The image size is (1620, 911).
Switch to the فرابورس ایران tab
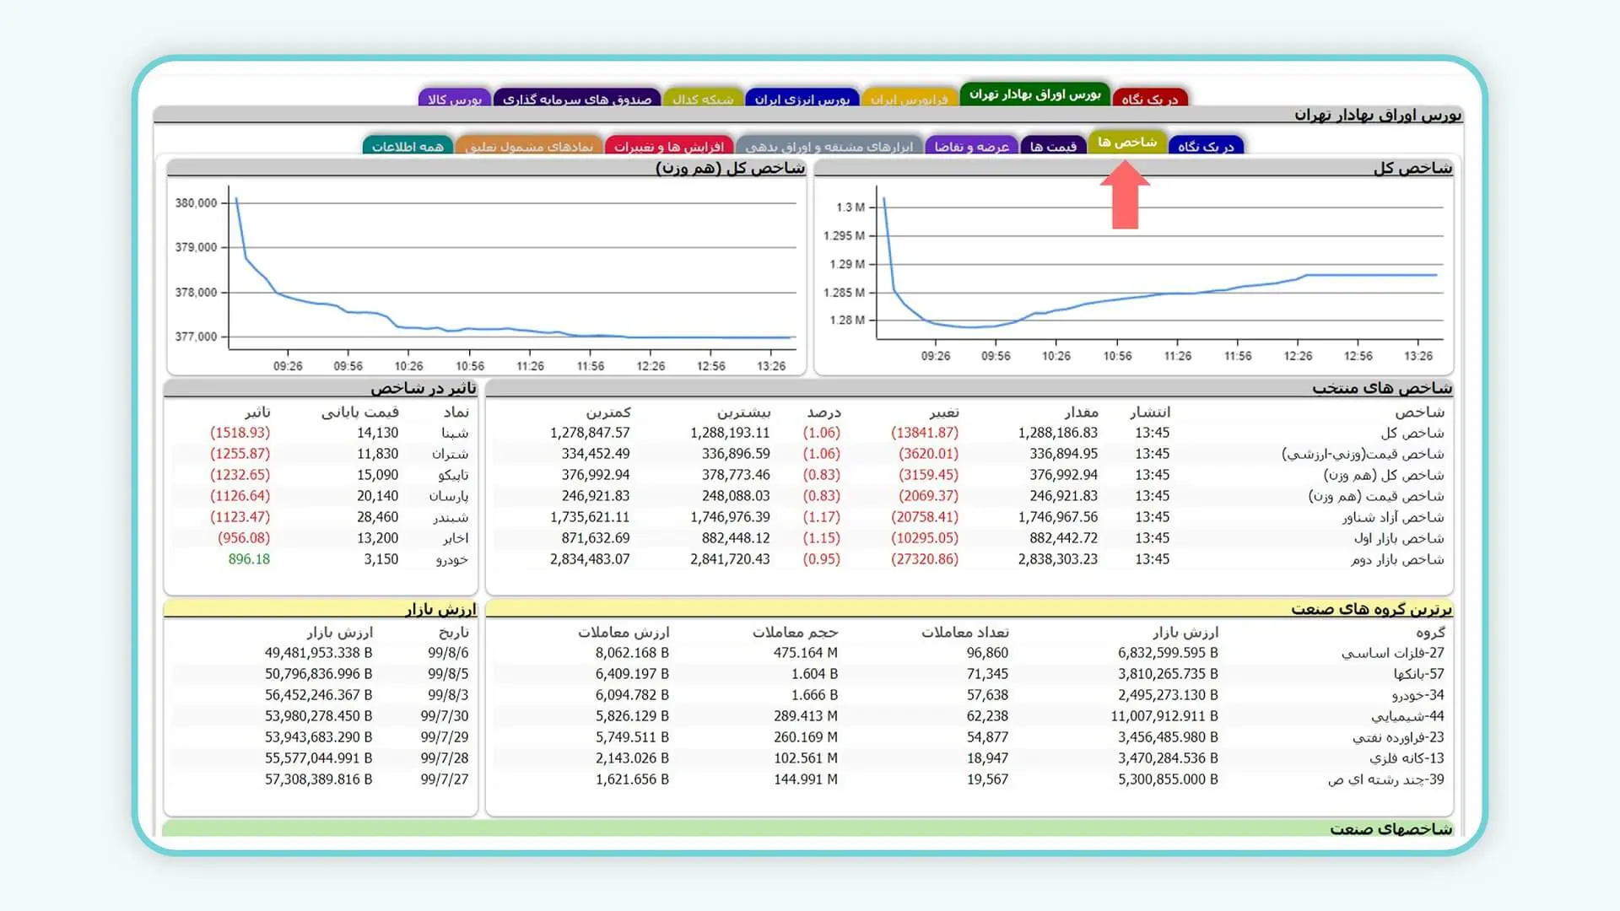[x=910, y=99]
